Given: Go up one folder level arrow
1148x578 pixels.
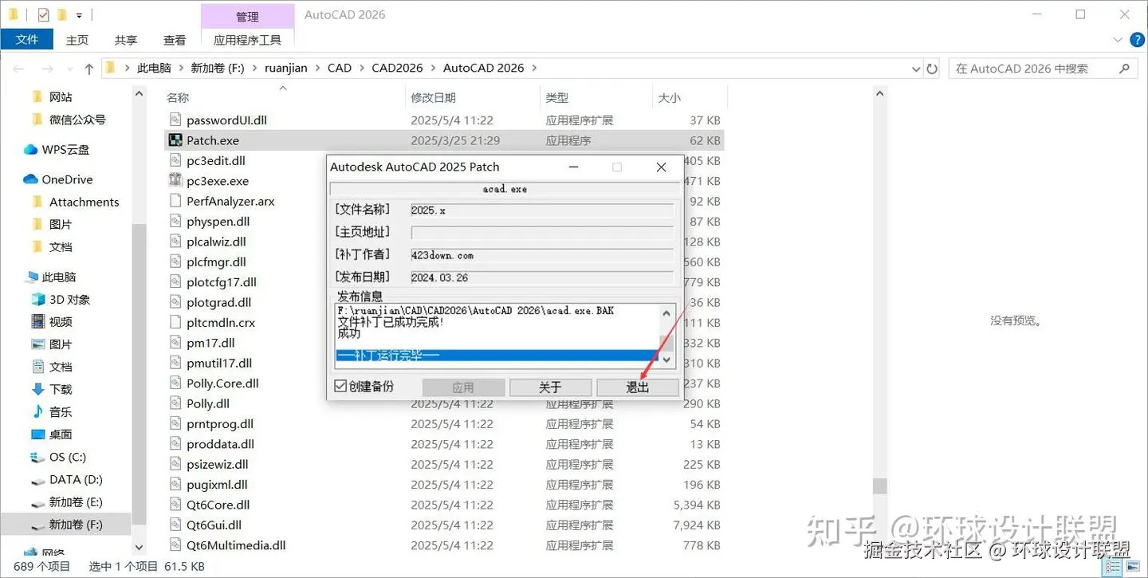Looking at the screenshot, I should click(x=88, y=69).
